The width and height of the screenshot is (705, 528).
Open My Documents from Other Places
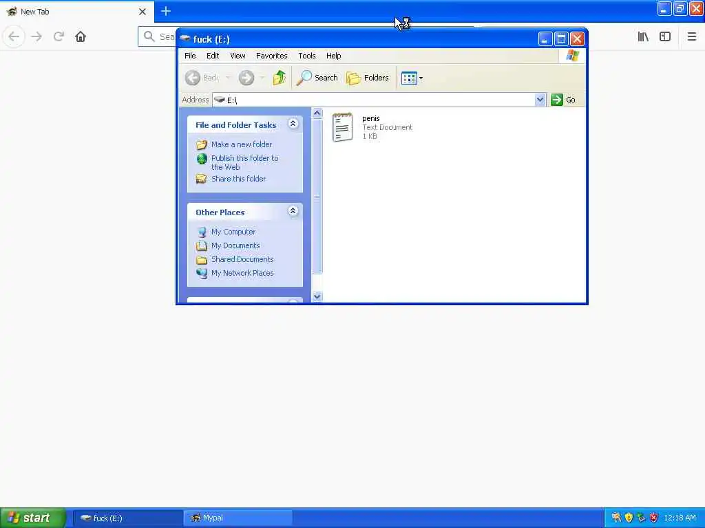pyautogui.click(x=235, y=245)
